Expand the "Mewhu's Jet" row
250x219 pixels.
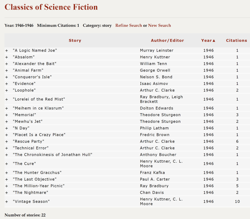(7, 122)
